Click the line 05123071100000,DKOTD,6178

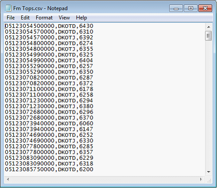click(x=49, y=89)
